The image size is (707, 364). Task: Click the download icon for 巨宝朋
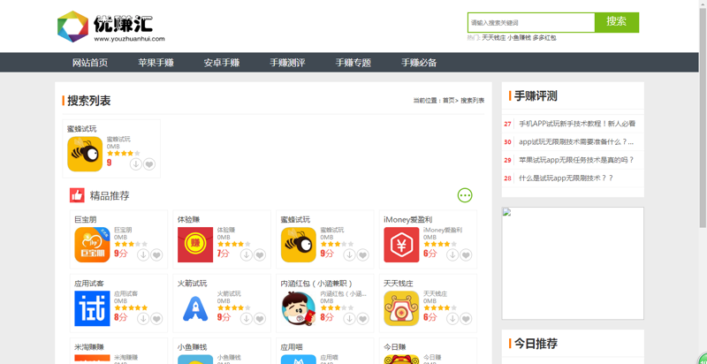click(x=143, y=255)
